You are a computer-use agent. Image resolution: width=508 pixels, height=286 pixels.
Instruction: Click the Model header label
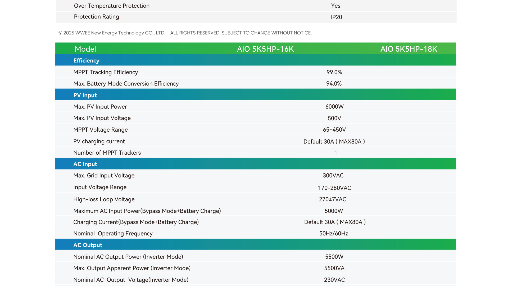coord(85,49)
